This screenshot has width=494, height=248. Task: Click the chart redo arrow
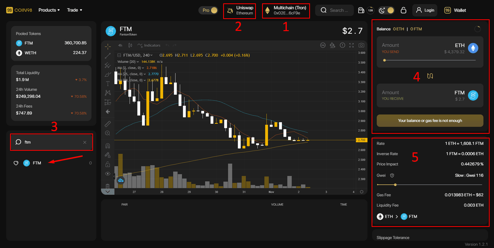pyautogui.click(x=175, y=45)
